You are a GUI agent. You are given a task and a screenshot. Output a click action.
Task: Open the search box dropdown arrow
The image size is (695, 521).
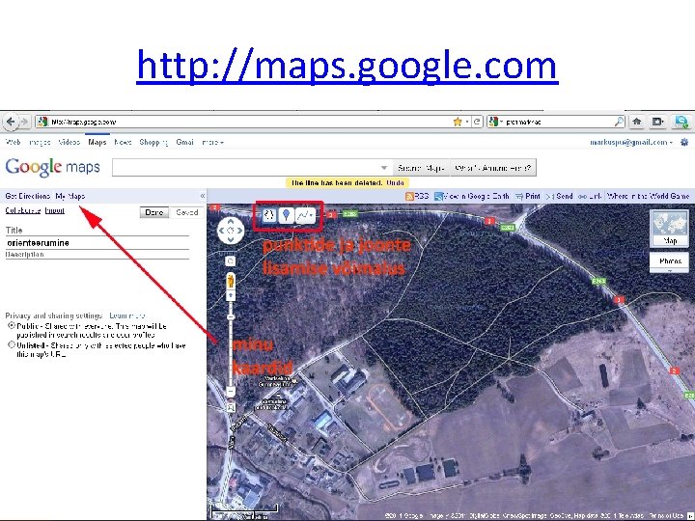384,168
